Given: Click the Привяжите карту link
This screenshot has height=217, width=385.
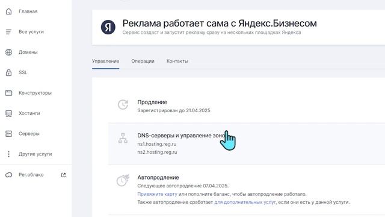Looking at the screenshot, I should 157,194.
